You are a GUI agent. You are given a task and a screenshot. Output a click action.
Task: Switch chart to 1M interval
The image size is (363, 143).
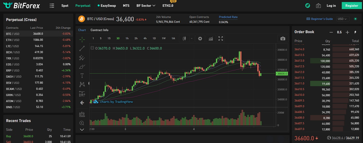(173, 38)
